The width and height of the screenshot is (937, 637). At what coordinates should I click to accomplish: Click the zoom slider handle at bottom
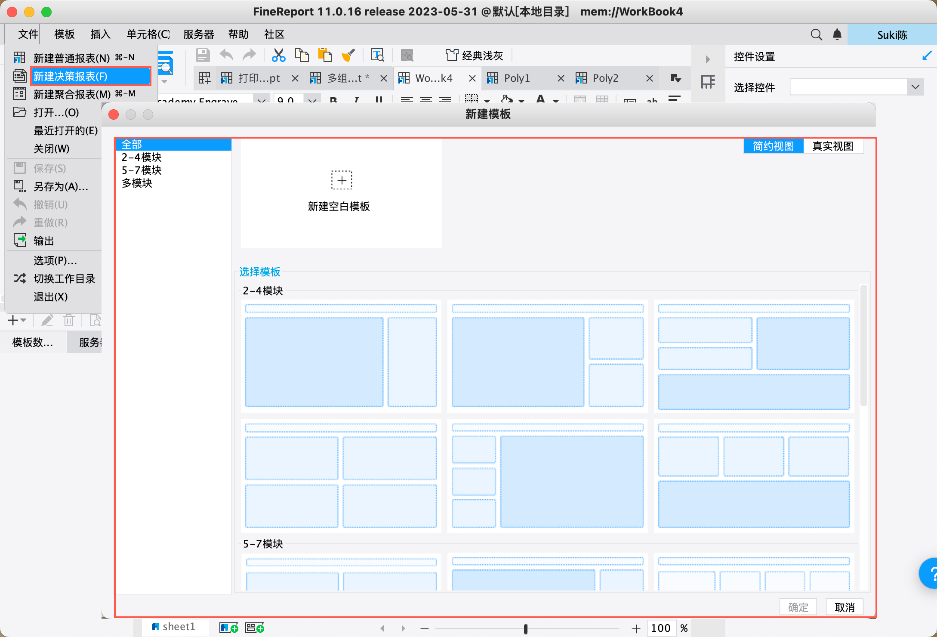pos(525,628)
